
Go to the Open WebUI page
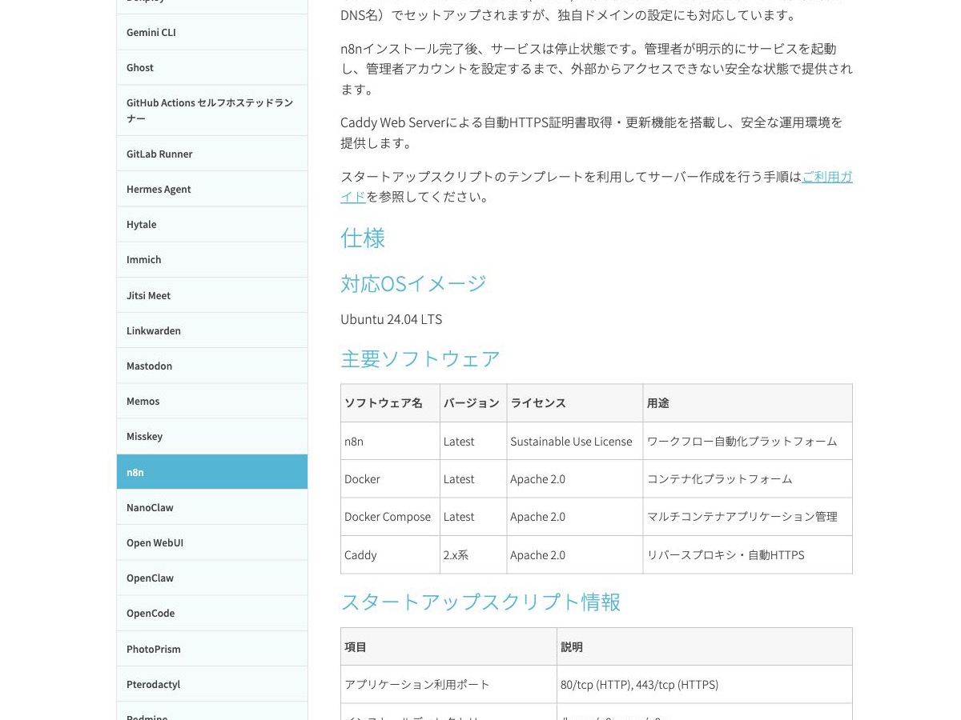click(212, 542)
